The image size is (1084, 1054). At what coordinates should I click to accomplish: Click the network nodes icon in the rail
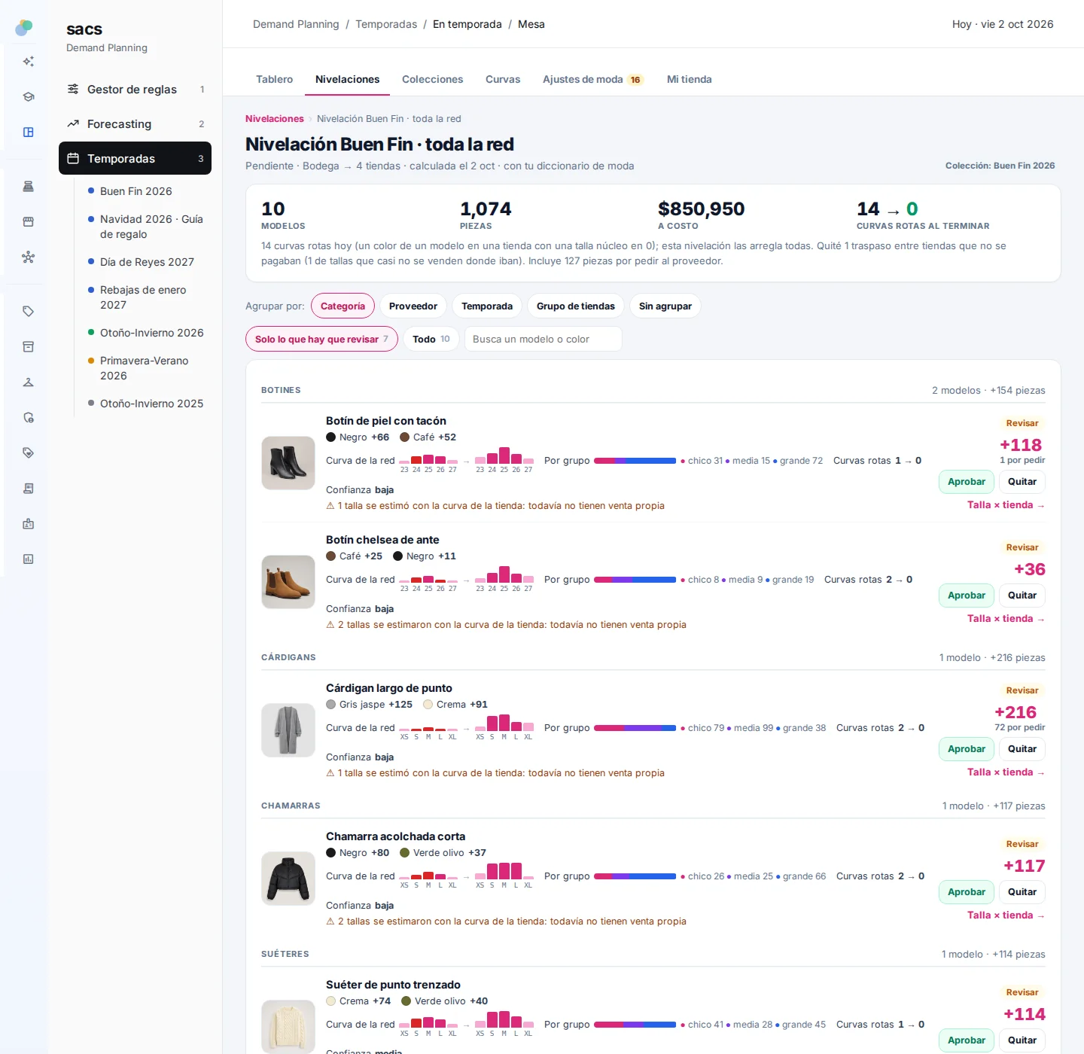pos(28,257)
